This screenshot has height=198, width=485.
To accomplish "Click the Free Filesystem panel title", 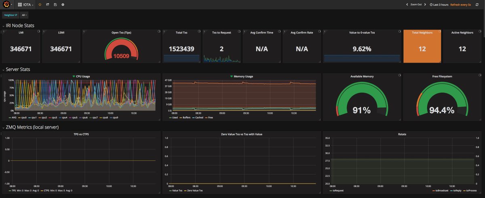I will [442, 76].
